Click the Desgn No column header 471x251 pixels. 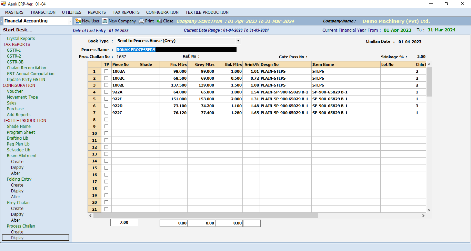[285, 64]
